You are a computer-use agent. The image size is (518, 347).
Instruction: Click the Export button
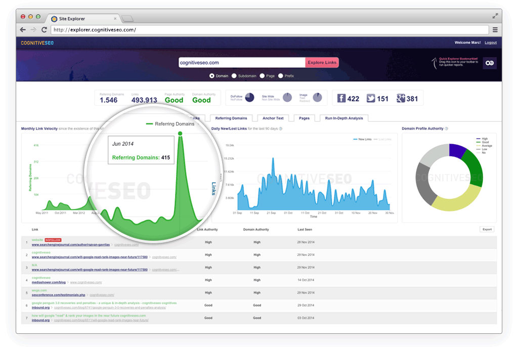[x=487, y=229]
